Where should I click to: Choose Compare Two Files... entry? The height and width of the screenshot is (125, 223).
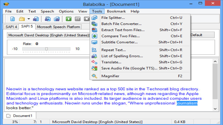pyautogui.click(x=140, y=36)
